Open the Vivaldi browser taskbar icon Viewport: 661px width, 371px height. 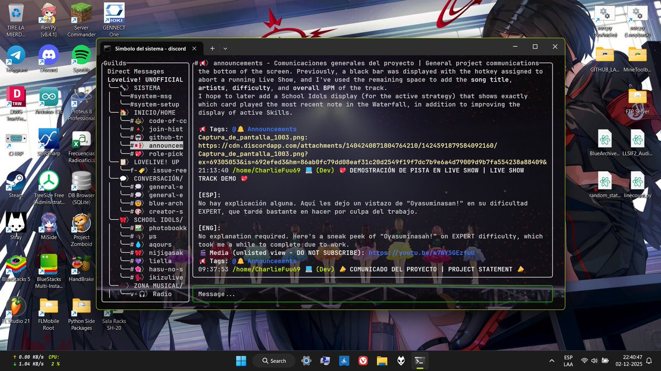[x=363, y=361]
